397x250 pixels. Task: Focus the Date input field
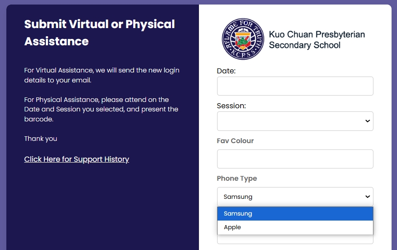[295, 86]
